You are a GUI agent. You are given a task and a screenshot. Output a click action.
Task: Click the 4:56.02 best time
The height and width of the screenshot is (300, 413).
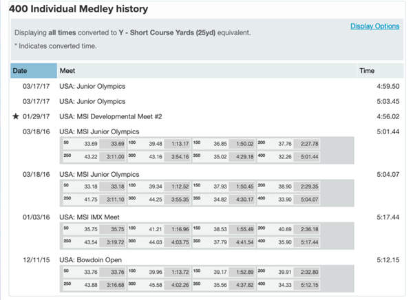[388, 116]
